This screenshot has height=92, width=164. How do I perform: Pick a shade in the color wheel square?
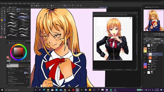coord(18,52)
